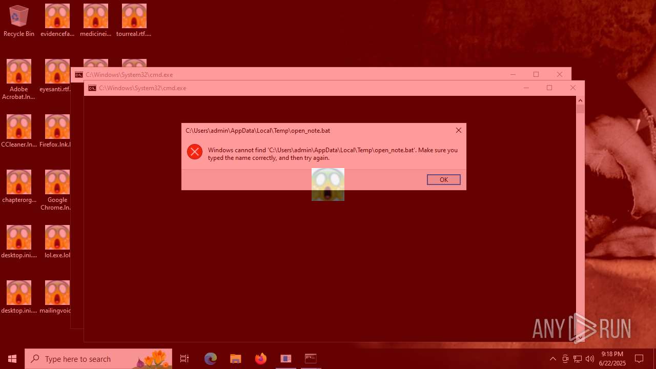The width and height of the screenshot is (656, 369).
Task: Open File Explorer from the taskbar
Action: tap(236, 359)
